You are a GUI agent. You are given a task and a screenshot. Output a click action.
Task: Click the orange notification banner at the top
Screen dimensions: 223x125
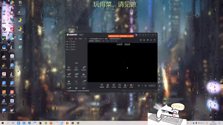(121, 36)
